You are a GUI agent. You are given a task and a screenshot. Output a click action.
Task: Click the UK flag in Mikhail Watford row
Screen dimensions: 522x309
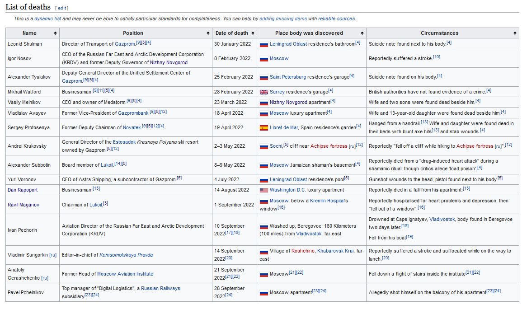click(x=263, y=92)
